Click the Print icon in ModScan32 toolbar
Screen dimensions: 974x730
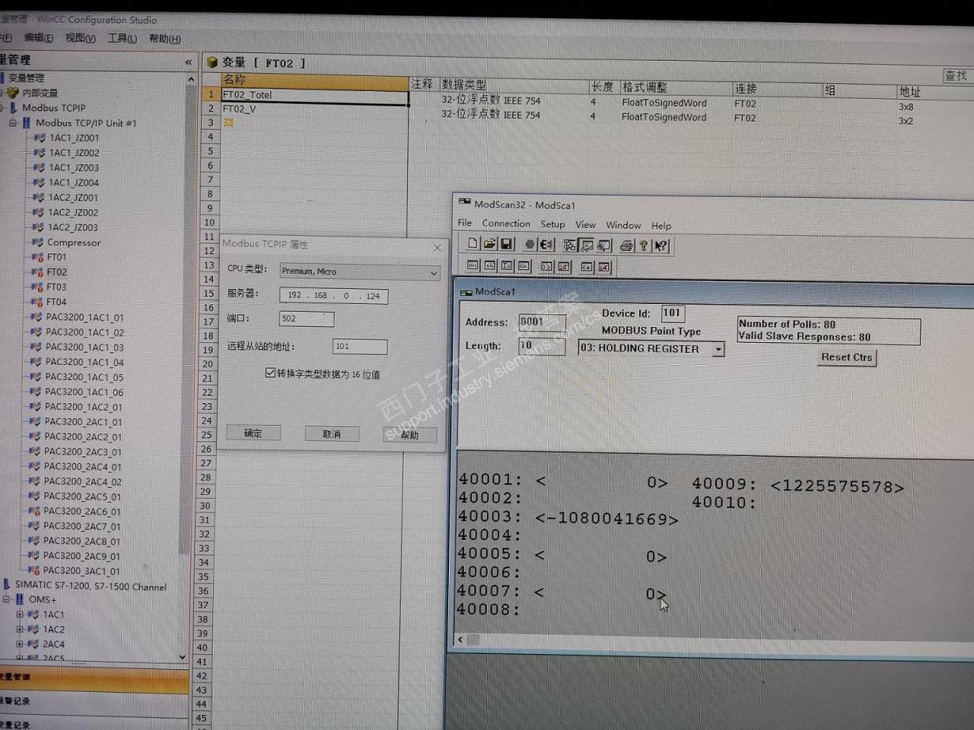[625, 246]
